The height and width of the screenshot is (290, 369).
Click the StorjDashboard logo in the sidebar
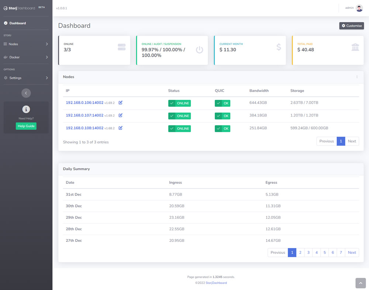click(20, 8)
